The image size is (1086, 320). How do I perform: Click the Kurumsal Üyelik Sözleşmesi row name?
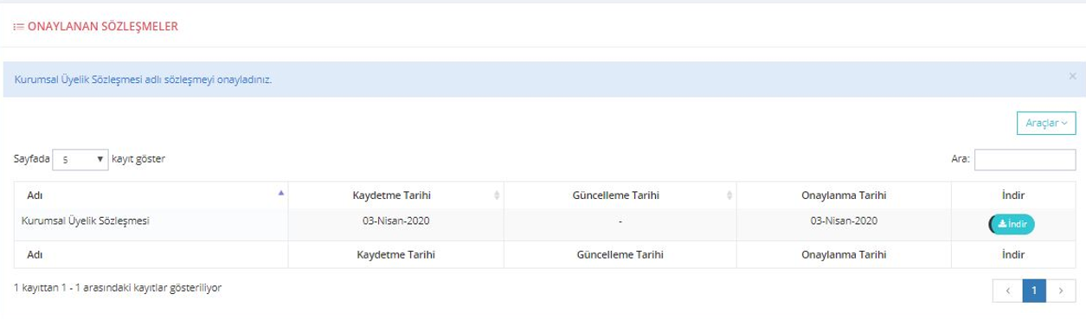pyautogui.click(x=85, y=221)
